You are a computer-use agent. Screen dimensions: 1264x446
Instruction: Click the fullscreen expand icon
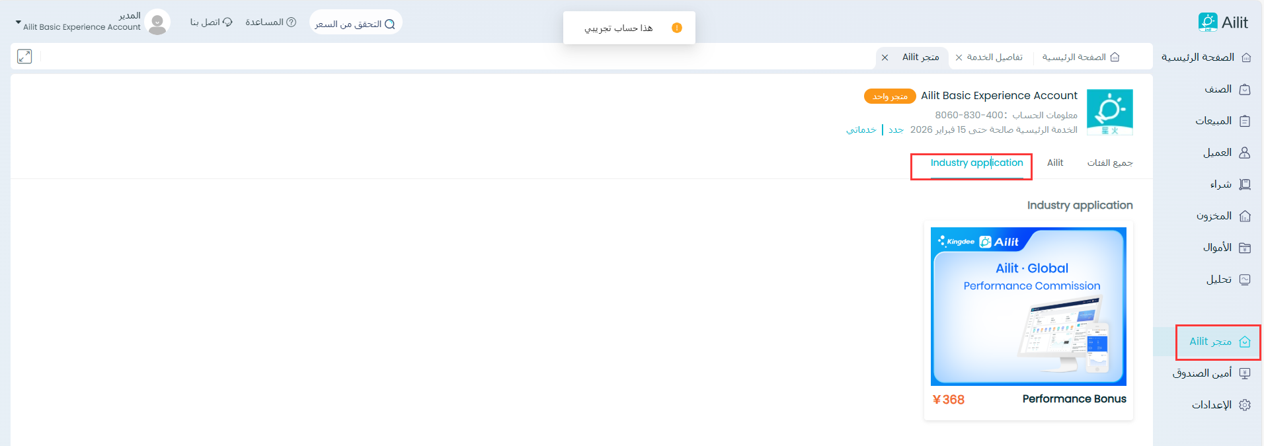[24, 57]
